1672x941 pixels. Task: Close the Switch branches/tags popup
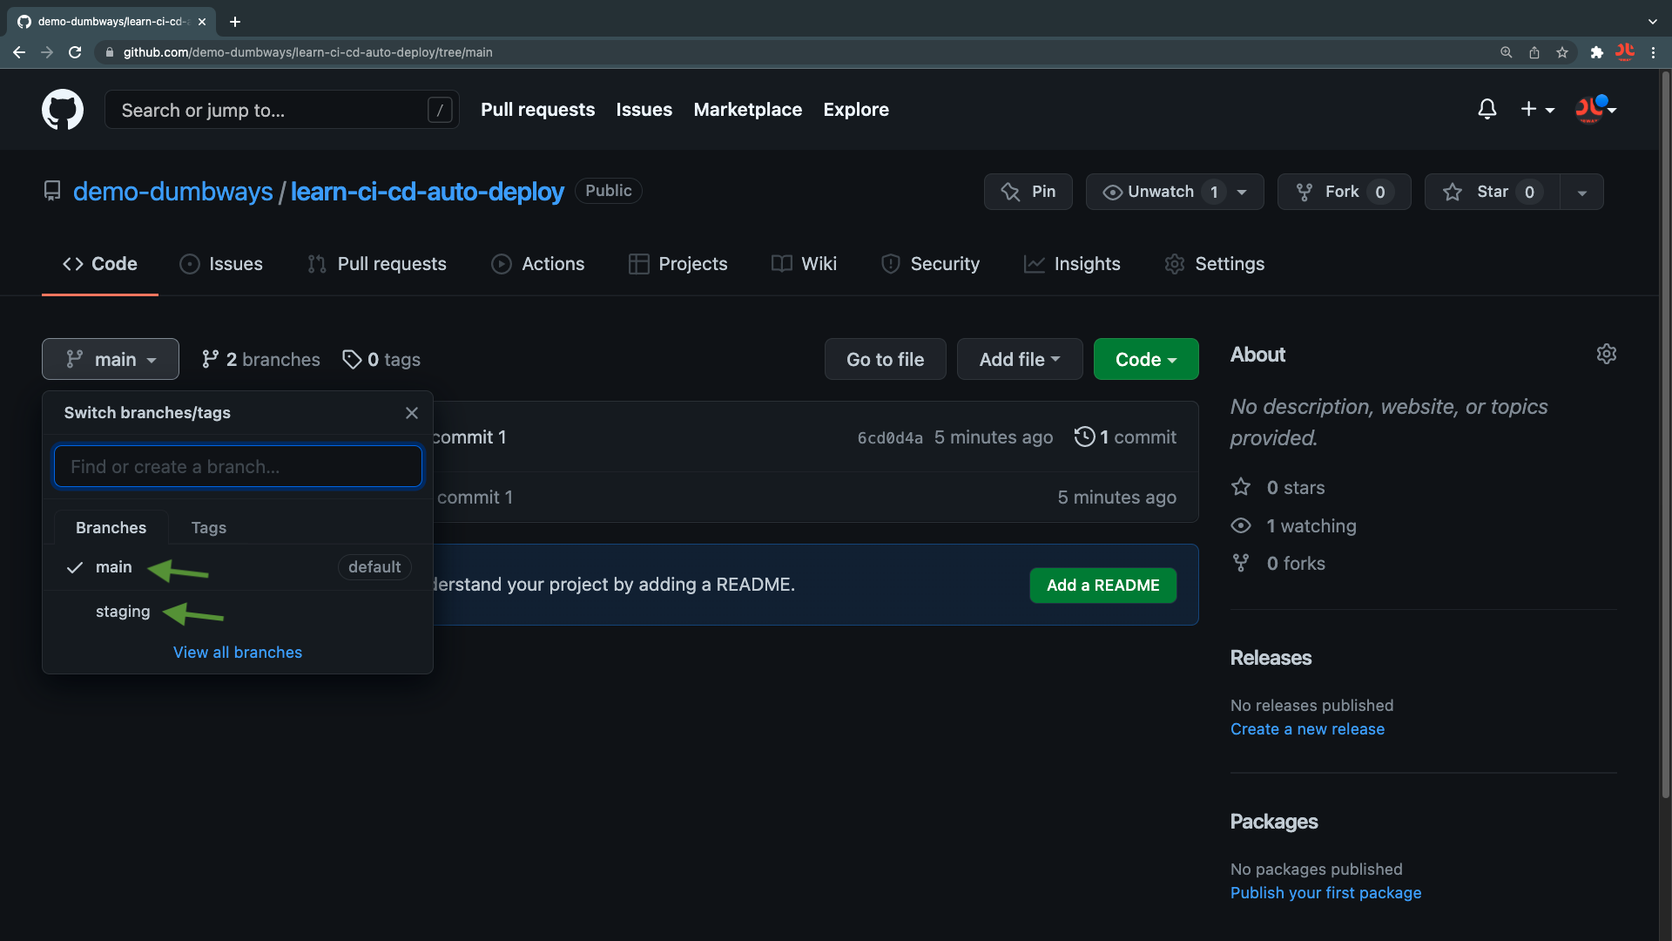click(x=412, y=413)
